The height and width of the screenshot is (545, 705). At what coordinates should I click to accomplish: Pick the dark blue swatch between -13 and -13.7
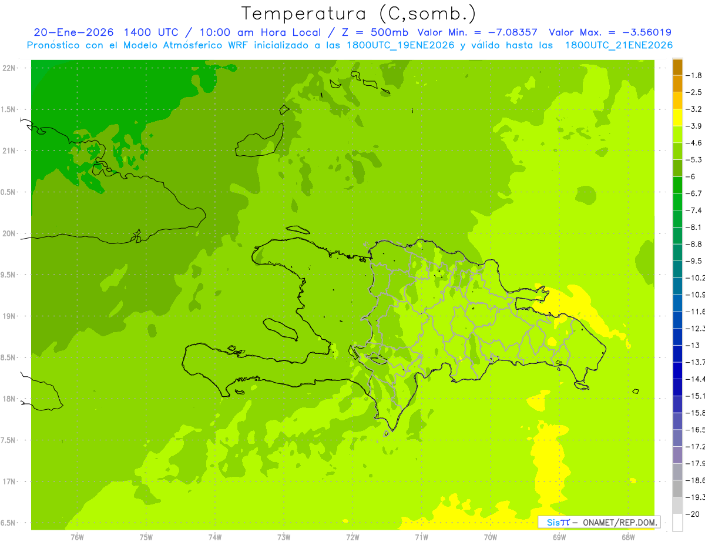[x=677, y=354]
